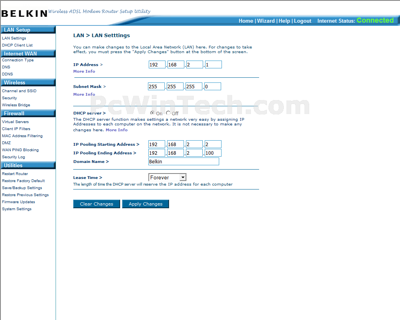Open Save/Backup Settings page
This screenshot has height=320, width=400.
click(22, 188)
